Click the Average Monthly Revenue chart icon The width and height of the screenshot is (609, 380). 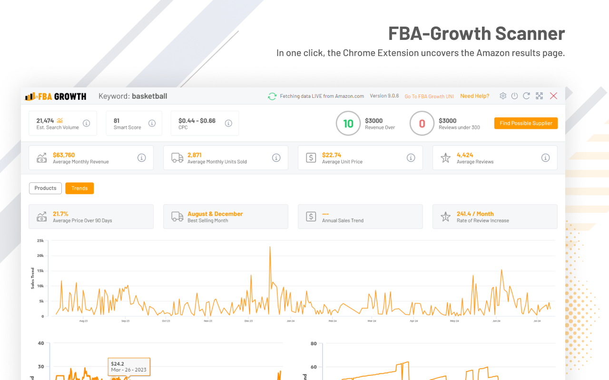coord(42,158)
